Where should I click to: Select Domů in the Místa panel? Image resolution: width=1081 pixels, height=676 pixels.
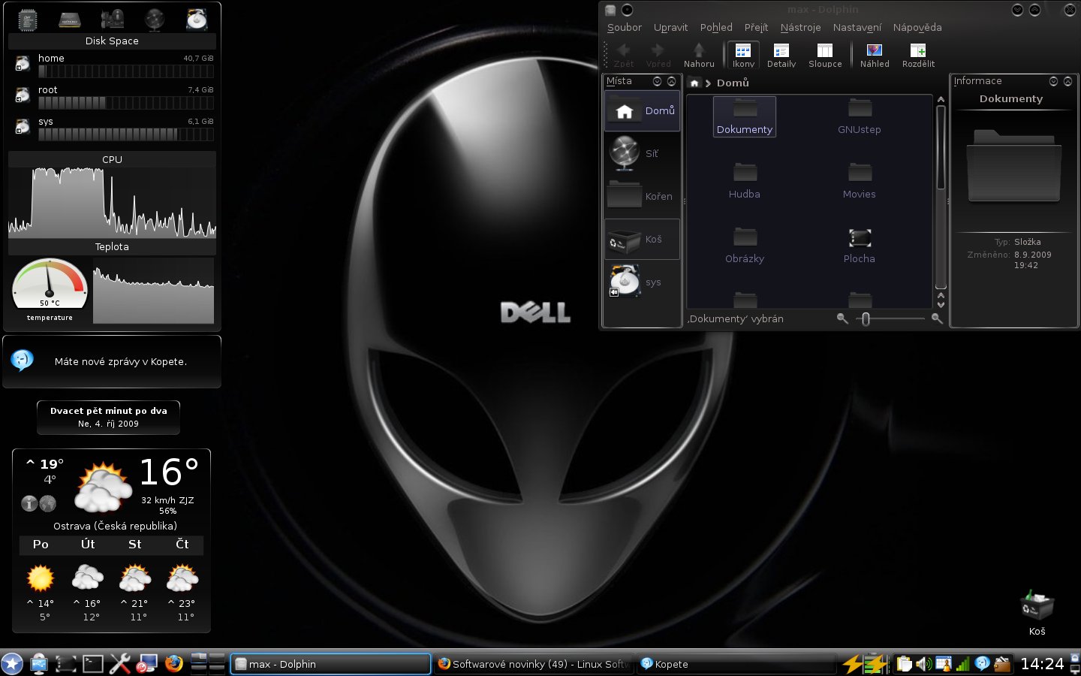[x=642, y=110]
